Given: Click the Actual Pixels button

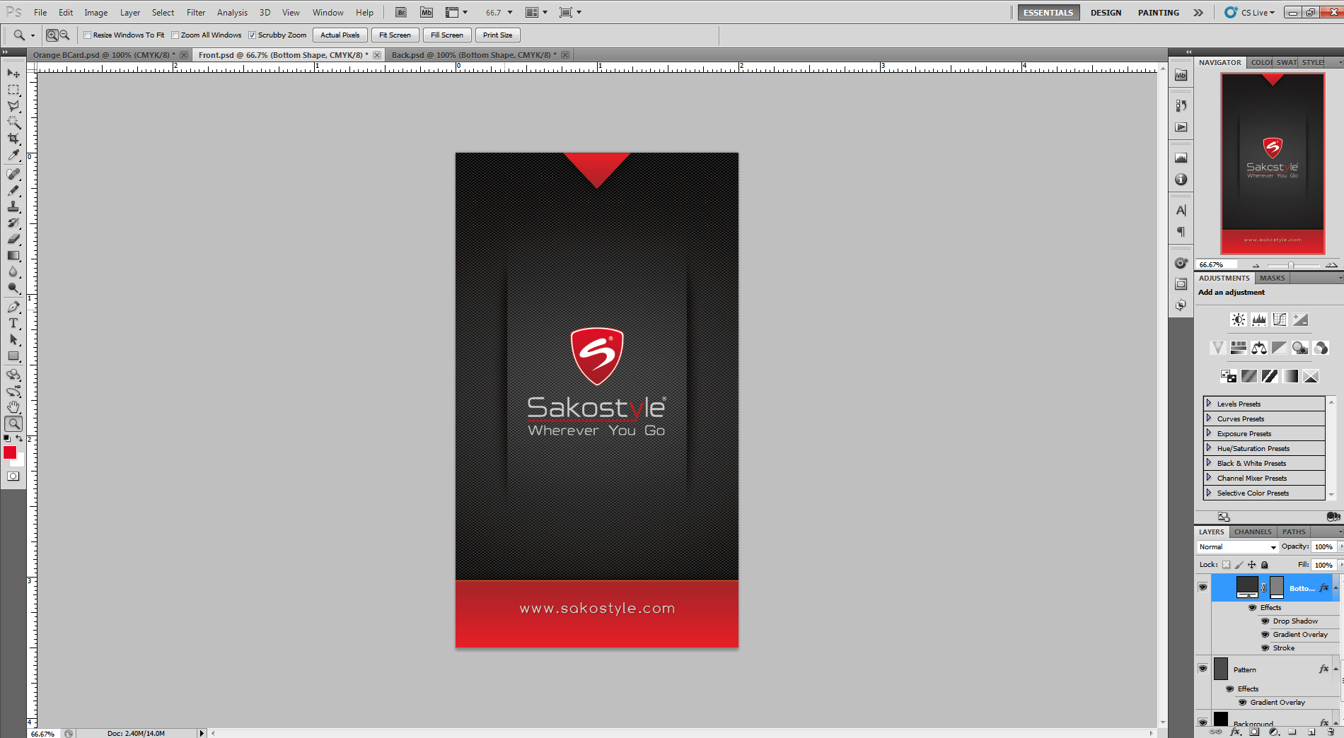Looking at the screenshot, I should tap(340, 35).
